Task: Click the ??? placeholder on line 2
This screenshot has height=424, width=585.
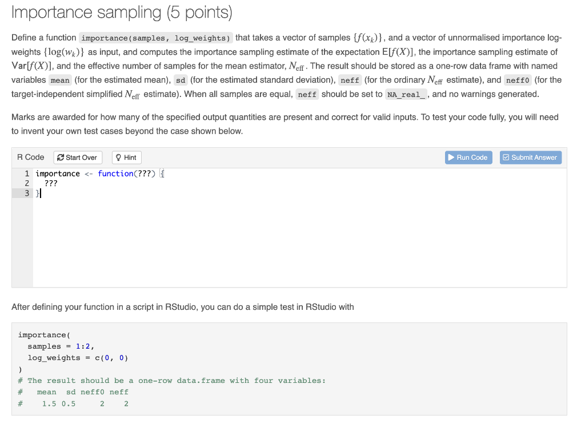Action: tap(50, 183)
